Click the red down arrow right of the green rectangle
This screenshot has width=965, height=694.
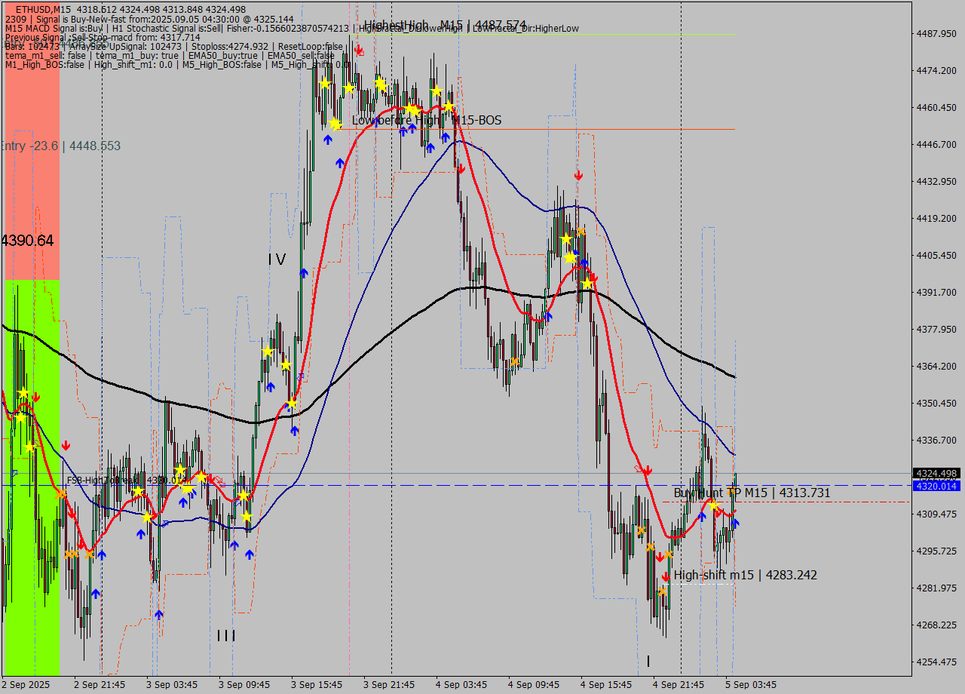[x=66, y=445]
